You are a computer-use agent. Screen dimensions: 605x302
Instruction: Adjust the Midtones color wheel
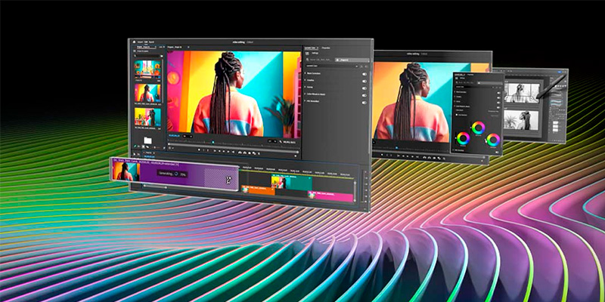479,128
